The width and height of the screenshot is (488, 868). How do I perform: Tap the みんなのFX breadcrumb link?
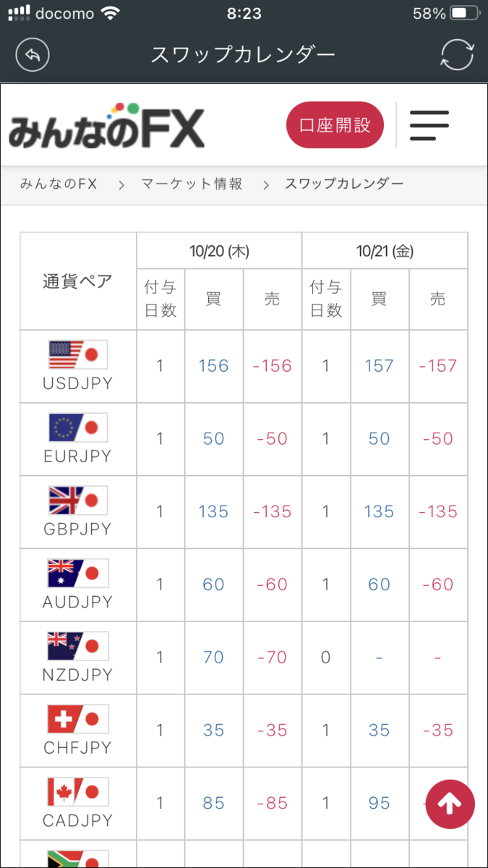pyautogui.click(x=53, y=184)
